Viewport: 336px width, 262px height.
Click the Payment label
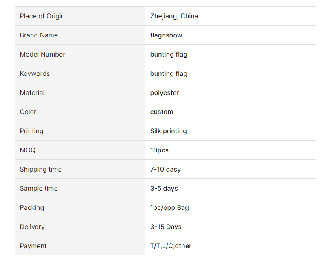[33, 246]
